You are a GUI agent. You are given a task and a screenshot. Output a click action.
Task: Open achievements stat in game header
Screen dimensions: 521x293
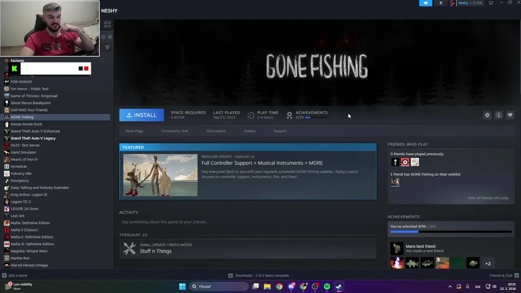coord(307,115)
